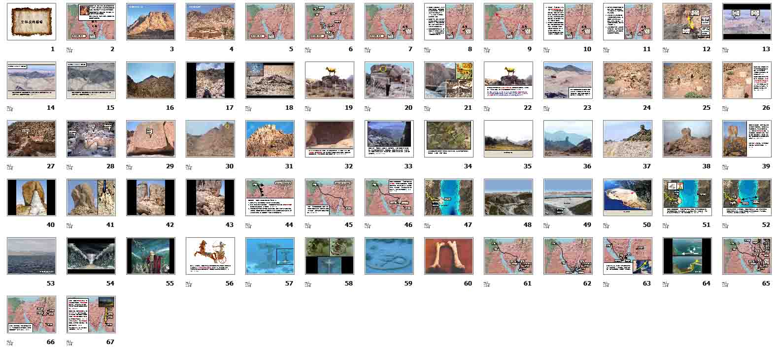Play the animation icon below slide 22
This screenshot has width=776, height=349.
coord(487,108)
